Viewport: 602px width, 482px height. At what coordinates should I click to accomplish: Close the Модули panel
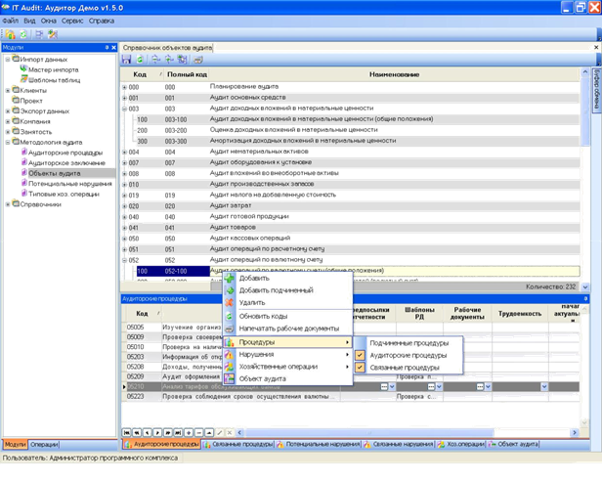pos(113,47)
